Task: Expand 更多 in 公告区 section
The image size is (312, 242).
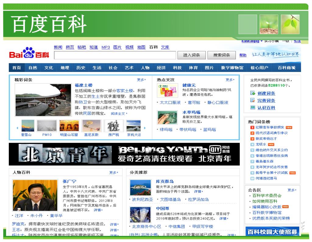Action: tap(292, 190)
